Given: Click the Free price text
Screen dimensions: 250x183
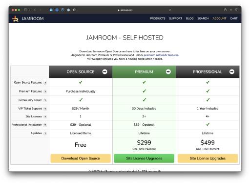Looking at the screenshot, I should [81, 145].
